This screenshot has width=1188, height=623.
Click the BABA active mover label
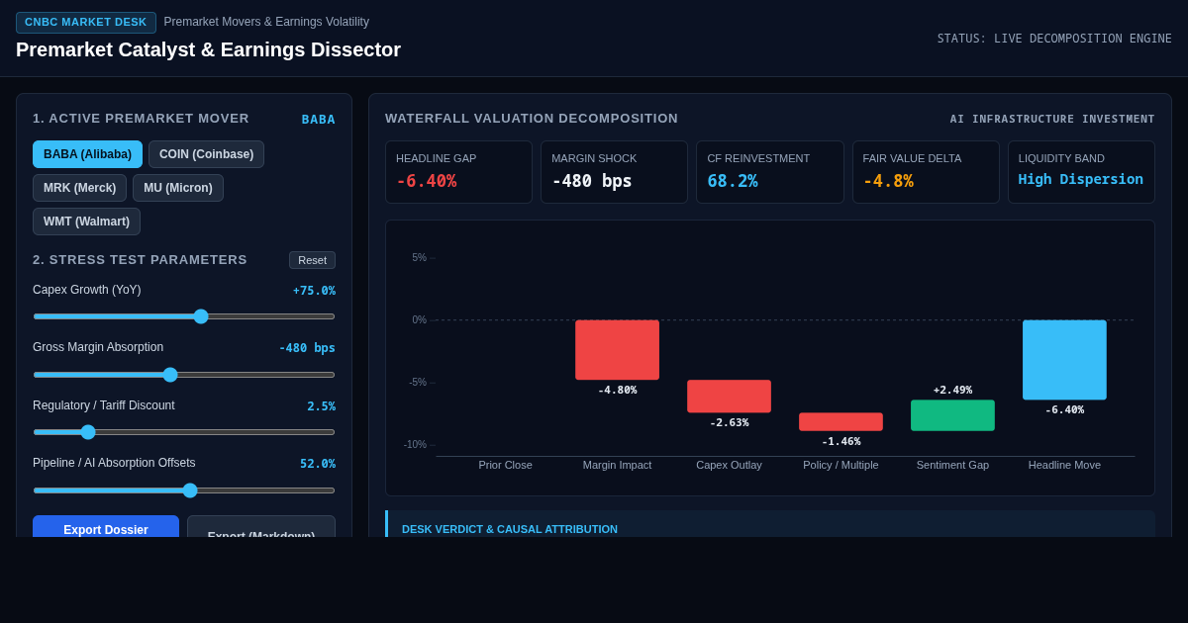pos(319,120)
